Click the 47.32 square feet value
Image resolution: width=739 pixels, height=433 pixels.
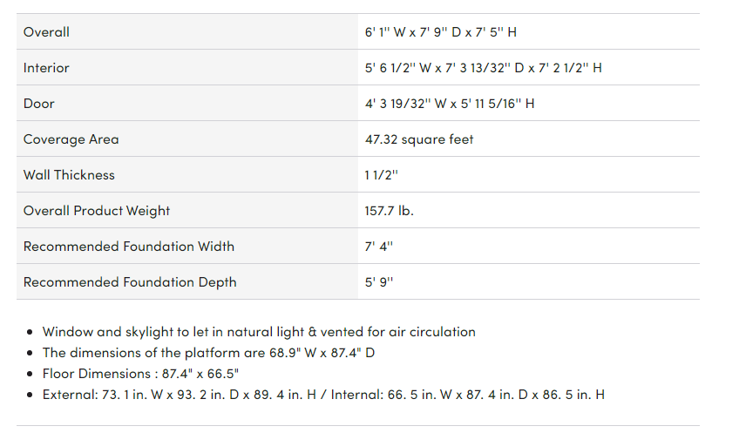click(x=419, y=139)
